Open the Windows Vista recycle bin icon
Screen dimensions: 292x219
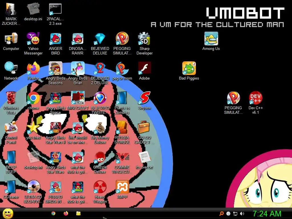(x=11, y=98)
